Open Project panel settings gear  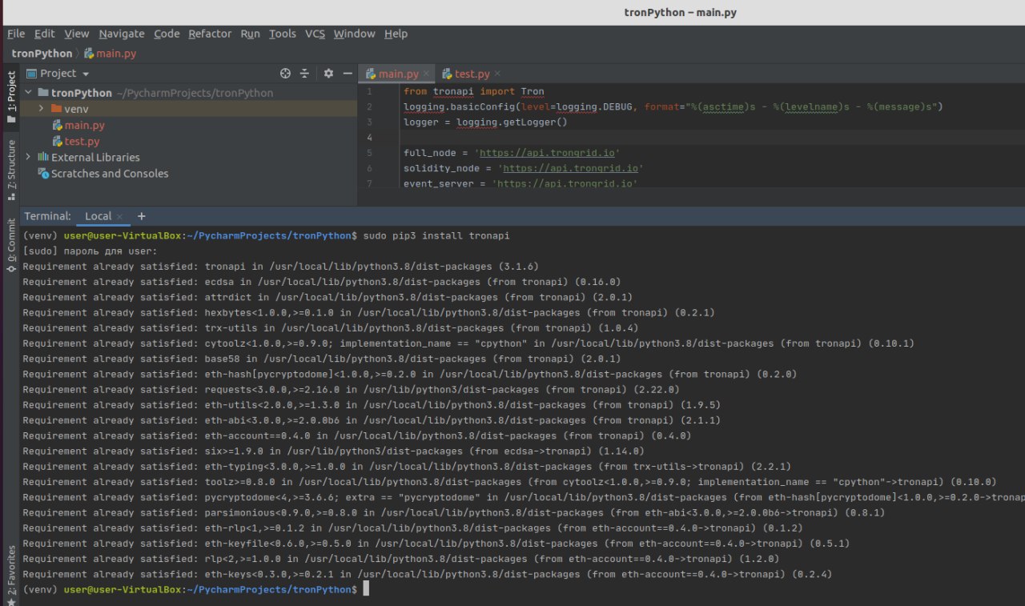coord(328,73)
